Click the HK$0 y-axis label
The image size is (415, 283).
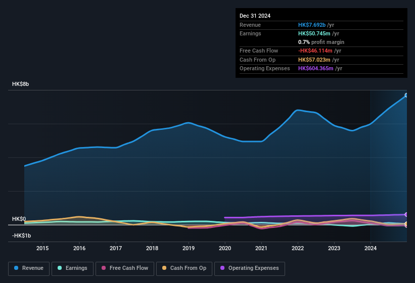click(x=19, y=219)
